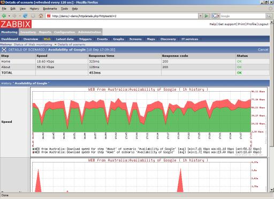The height and width of the screenshot is (199, 274).
Task: Click the Stop loading icon
Action: click(x=33, y=16)
